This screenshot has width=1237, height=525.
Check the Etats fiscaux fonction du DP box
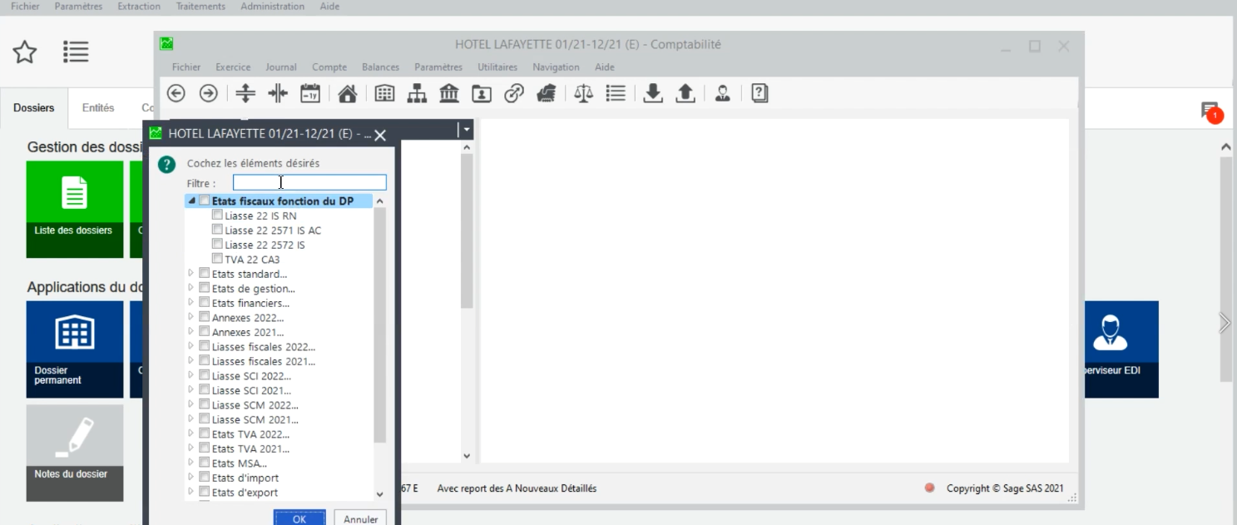(x=205, y=201)
